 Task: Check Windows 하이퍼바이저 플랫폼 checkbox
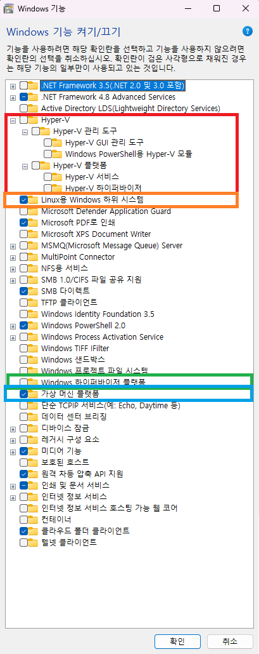[x=23, y=382]
